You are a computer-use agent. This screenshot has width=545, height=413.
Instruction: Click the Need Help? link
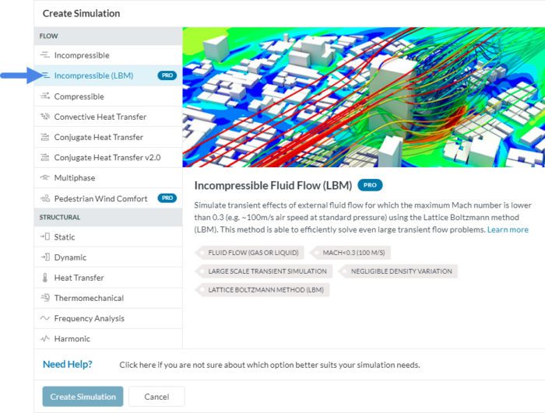tap(68, 365)
